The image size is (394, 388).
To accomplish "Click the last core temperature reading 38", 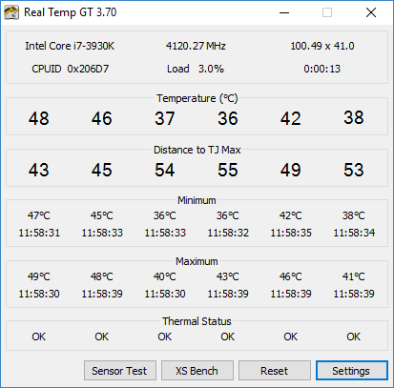I will pos(354,117).
